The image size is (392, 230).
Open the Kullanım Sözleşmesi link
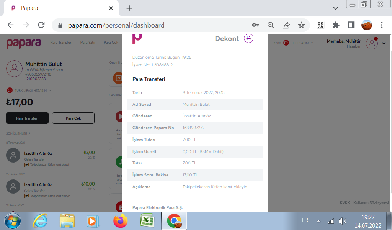click(371, 203)
